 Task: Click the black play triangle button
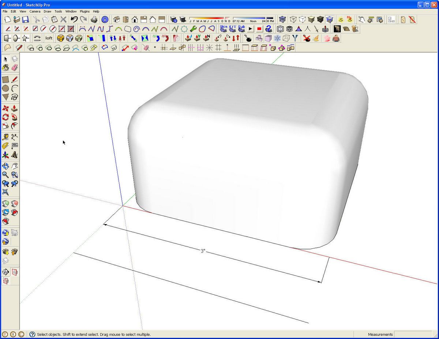tap(251, 29)
